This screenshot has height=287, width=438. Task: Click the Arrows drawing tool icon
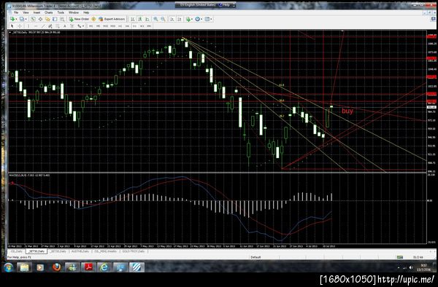80,26
